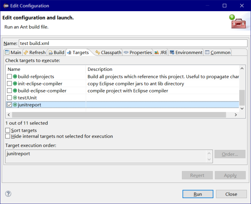Select the Targets tab
251x204 pixels.
(x=78, y=52)
